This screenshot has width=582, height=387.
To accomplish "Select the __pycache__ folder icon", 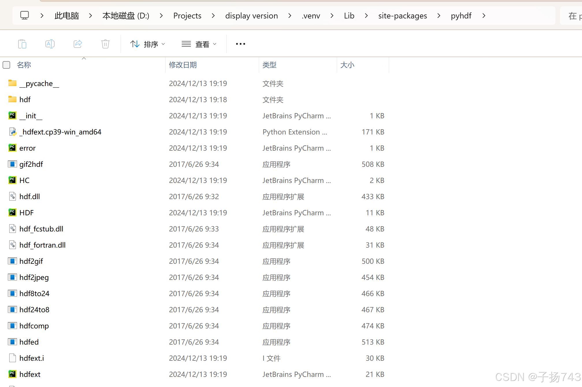I will point(12,83).
